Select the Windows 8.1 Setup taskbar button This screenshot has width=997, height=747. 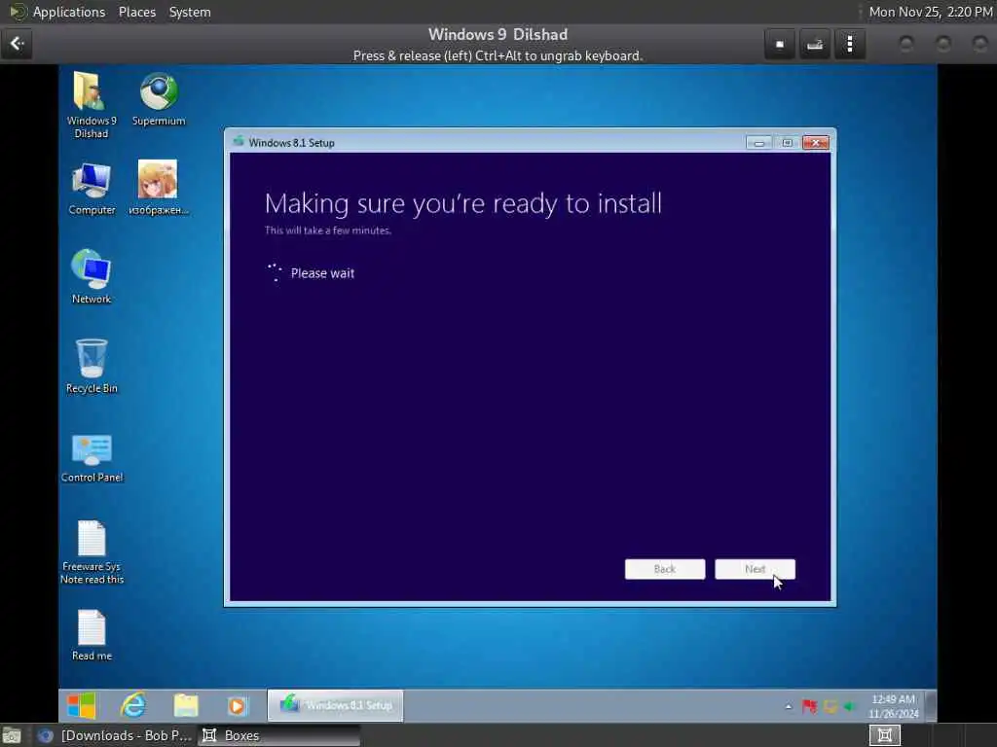[x=335, y=705]
